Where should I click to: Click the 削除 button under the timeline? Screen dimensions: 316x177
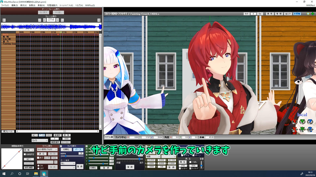click(x=66, y=135)
